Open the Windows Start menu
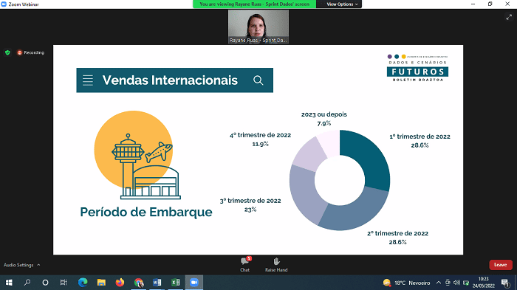The image size is (517, 290). (x=9, y=283)
